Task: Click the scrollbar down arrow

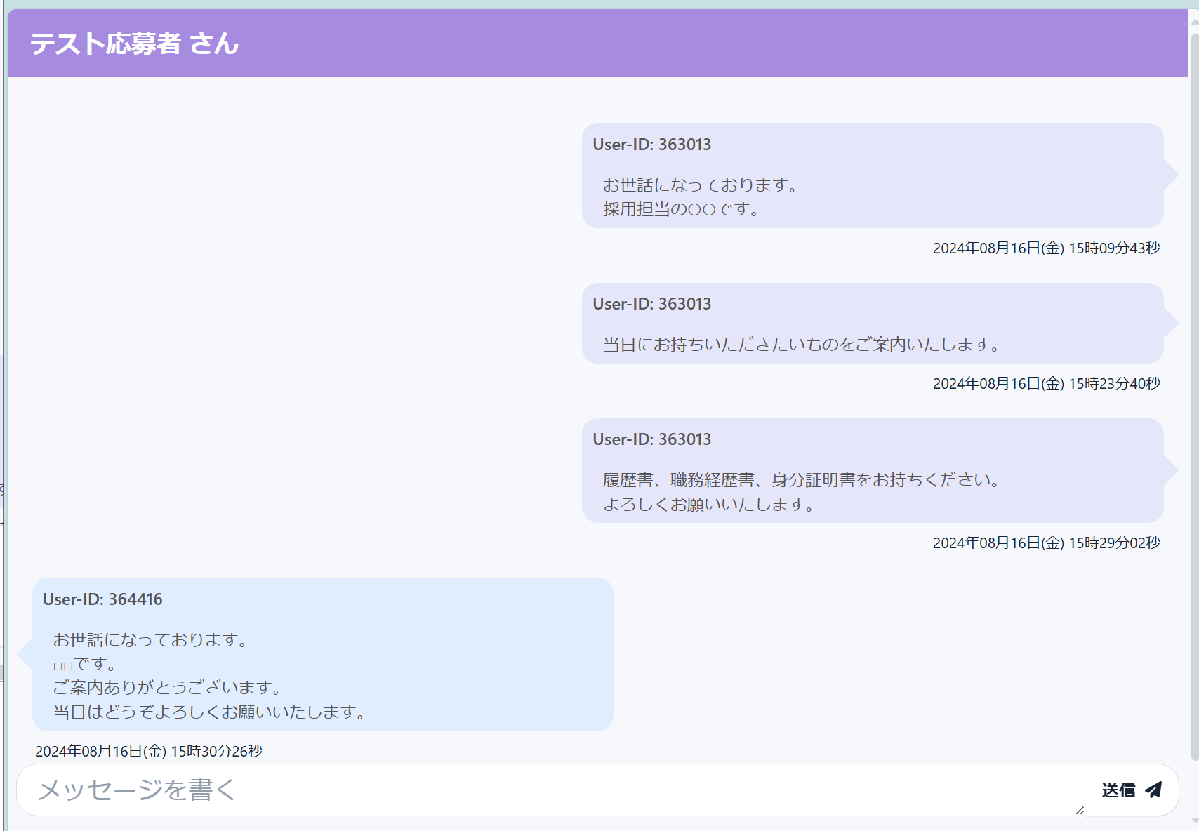Action: [1194, 821]
